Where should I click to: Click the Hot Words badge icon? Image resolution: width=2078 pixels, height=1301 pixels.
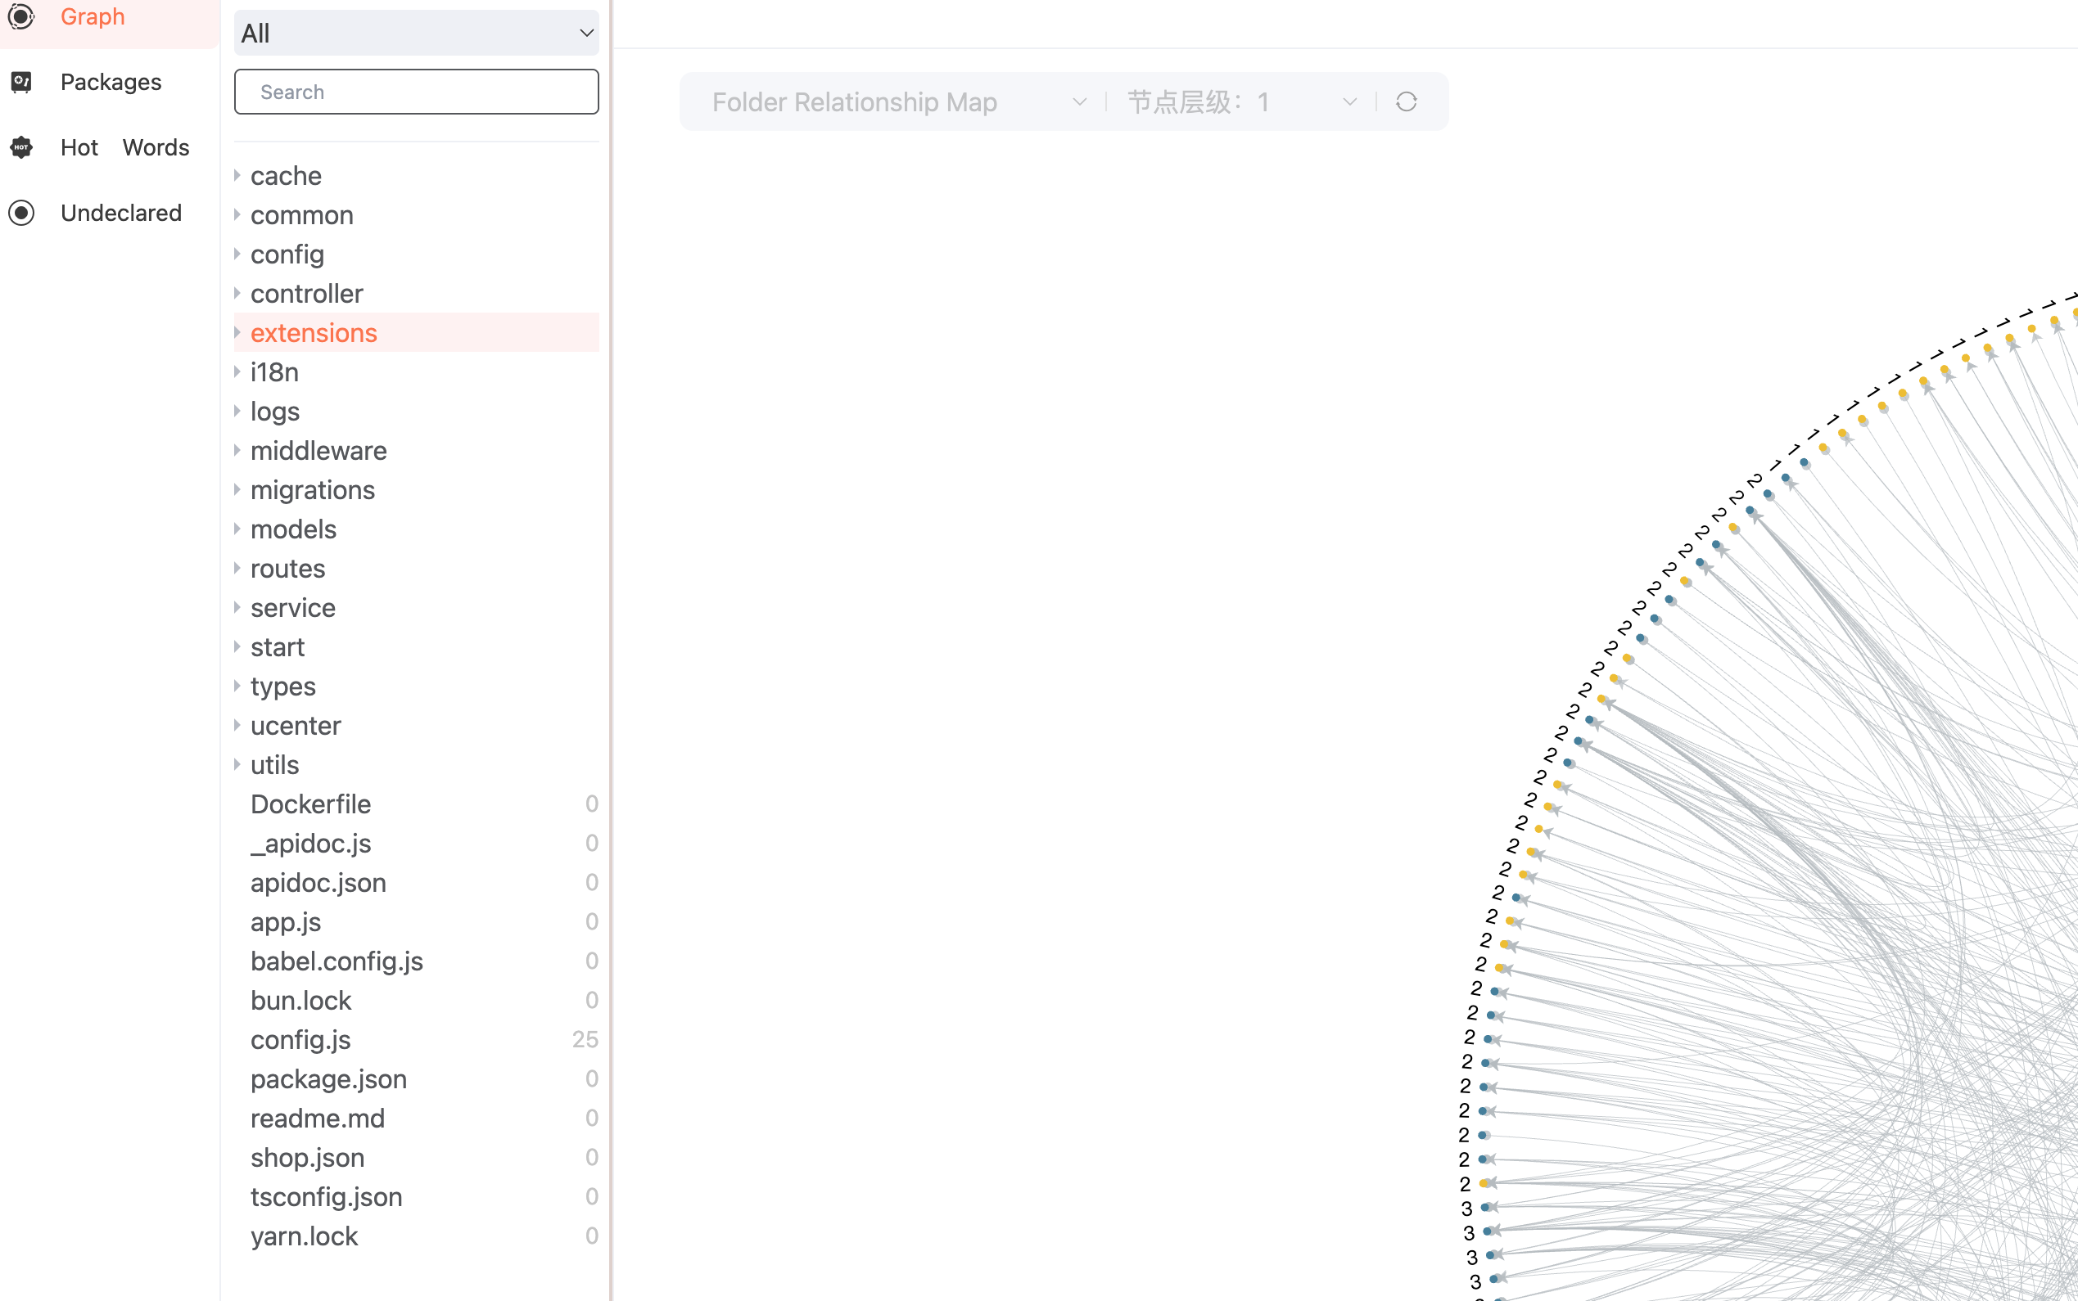[21, 147]
